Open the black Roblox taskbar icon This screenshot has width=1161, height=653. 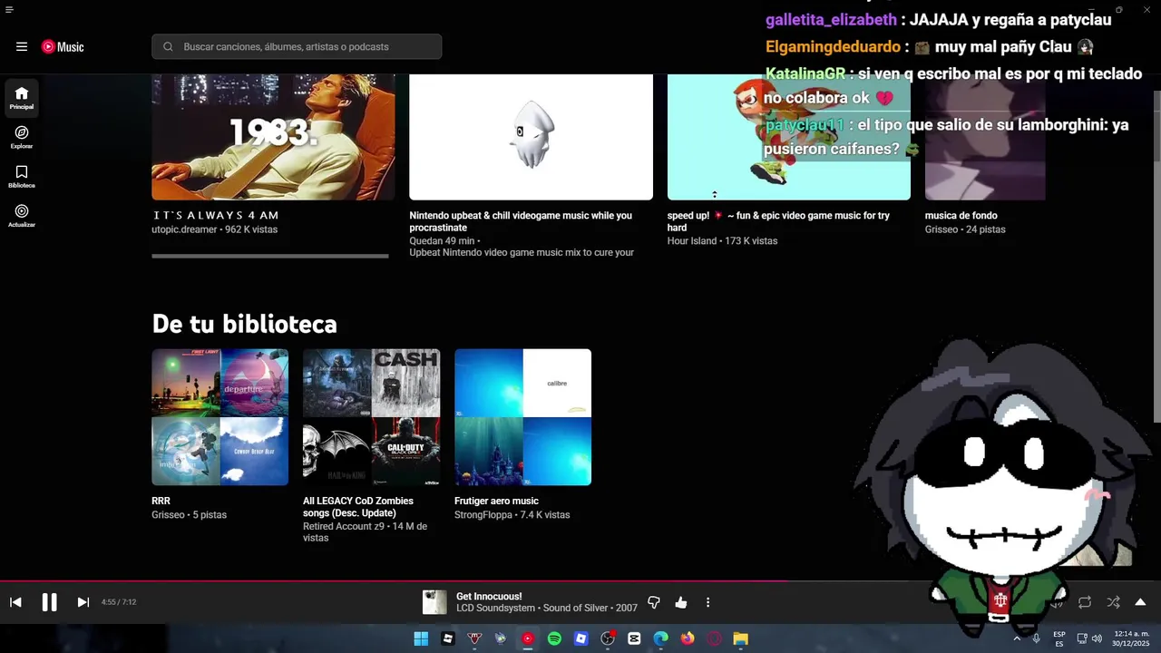(447, 638)
